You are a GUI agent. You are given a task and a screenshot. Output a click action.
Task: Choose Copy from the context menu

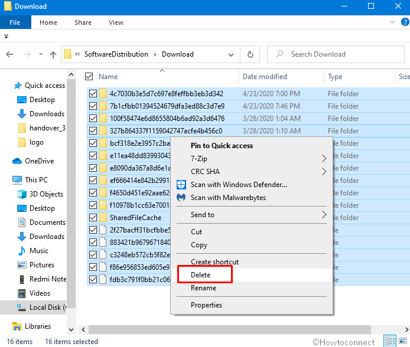point(199,245)
